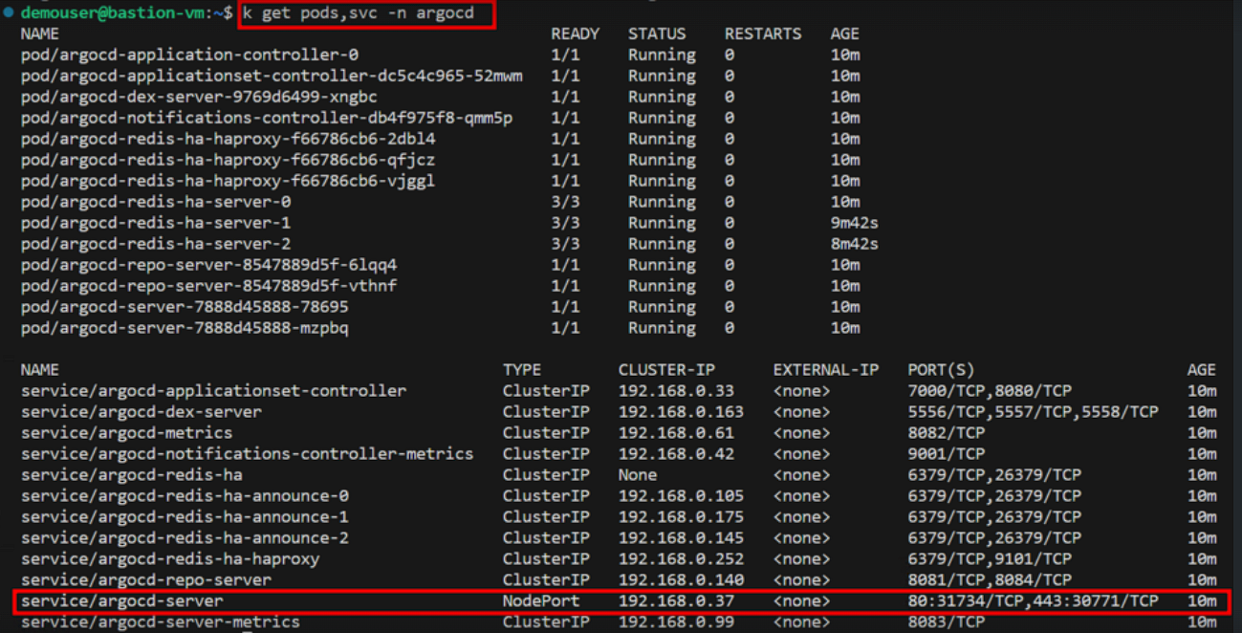Click cluster IP 192.168.0.252
Viewport: 1242px width, 633px height.
[681, 558]
